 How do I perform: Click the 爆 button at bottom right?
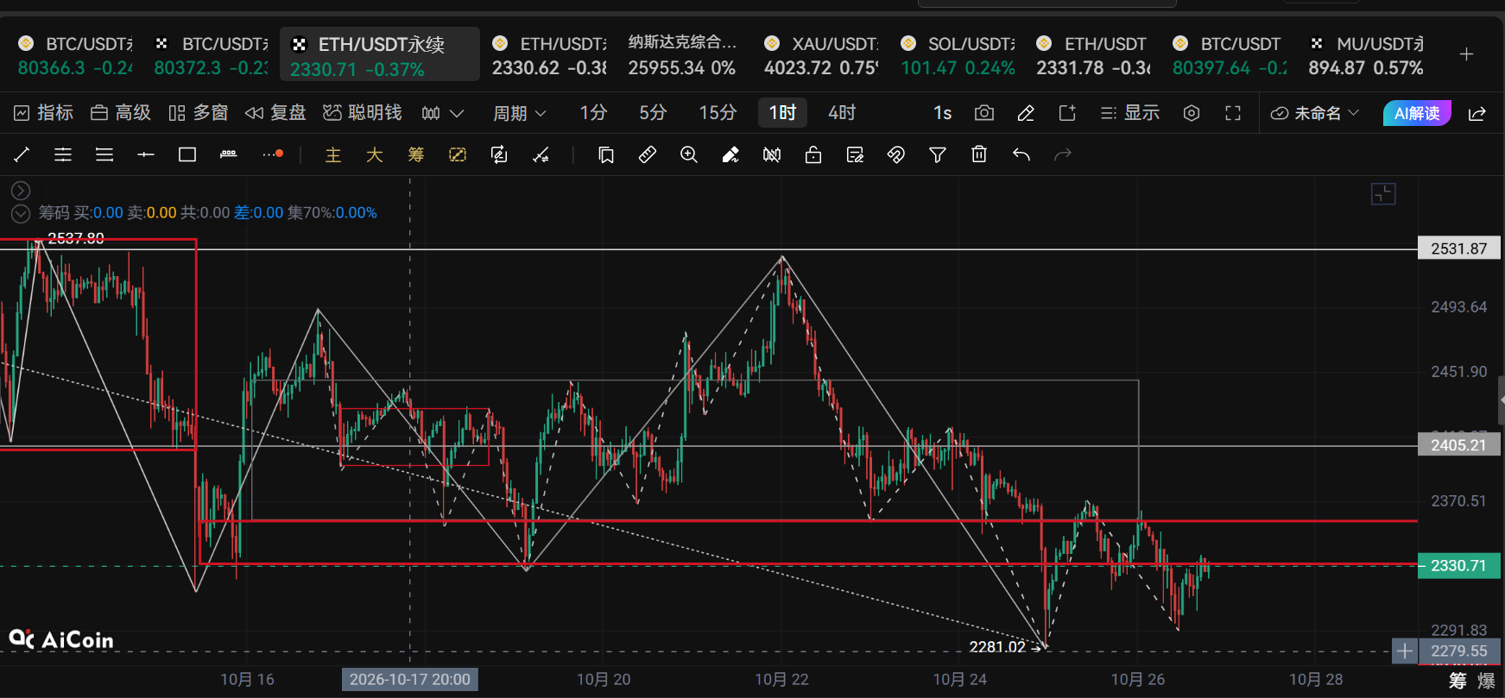point(1486,681)
